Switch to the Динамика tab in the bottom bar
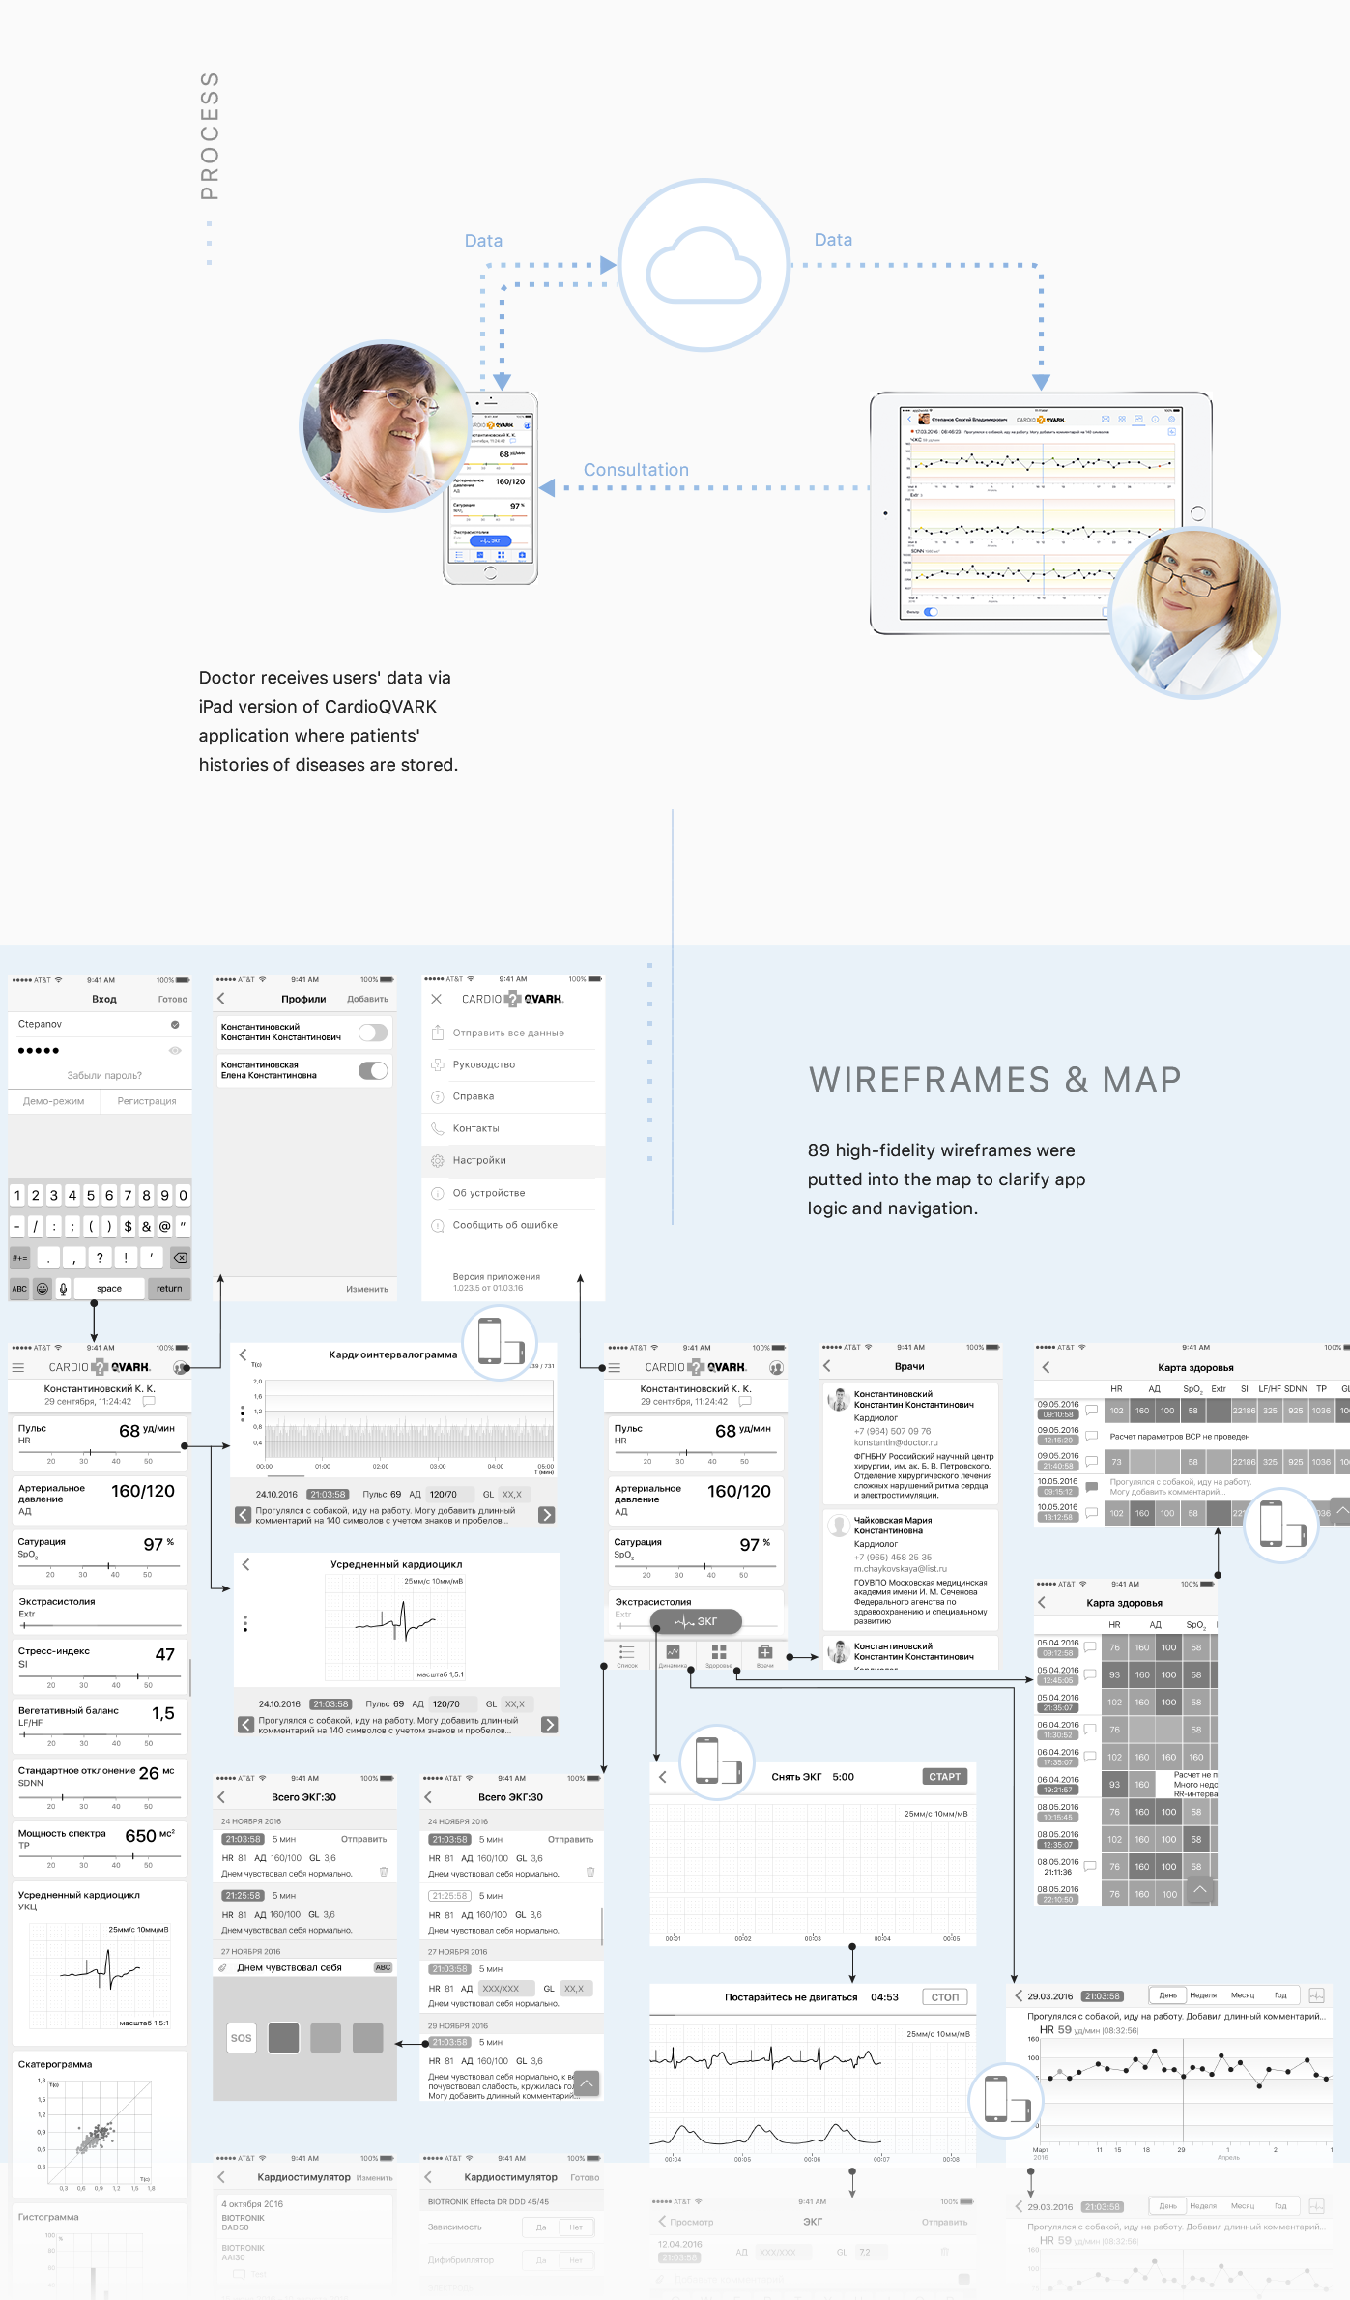The height and width of the screenshot is (2300, 1350). [x=673, y=1655]
